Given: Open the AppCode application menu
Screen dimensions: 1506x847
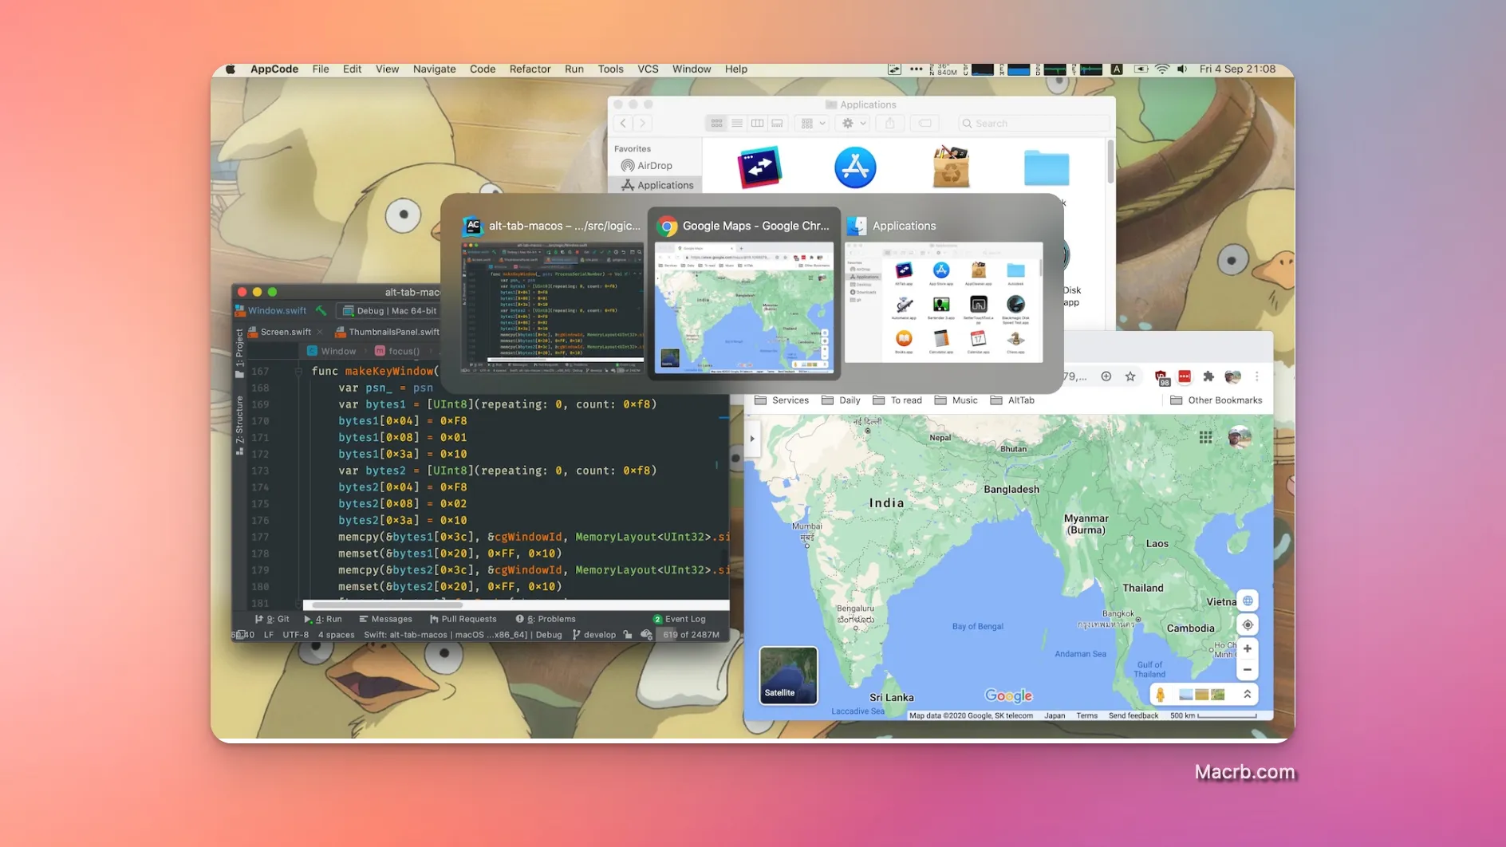Looking at the screenshot, I should (274, 69).
